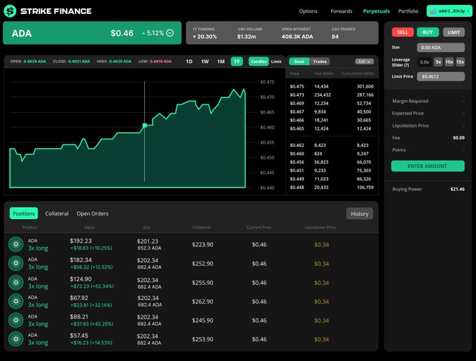This screenshot has height=361, width=476.
Task: Click the Strike Finance logo icon
Action: coord(10,11)
